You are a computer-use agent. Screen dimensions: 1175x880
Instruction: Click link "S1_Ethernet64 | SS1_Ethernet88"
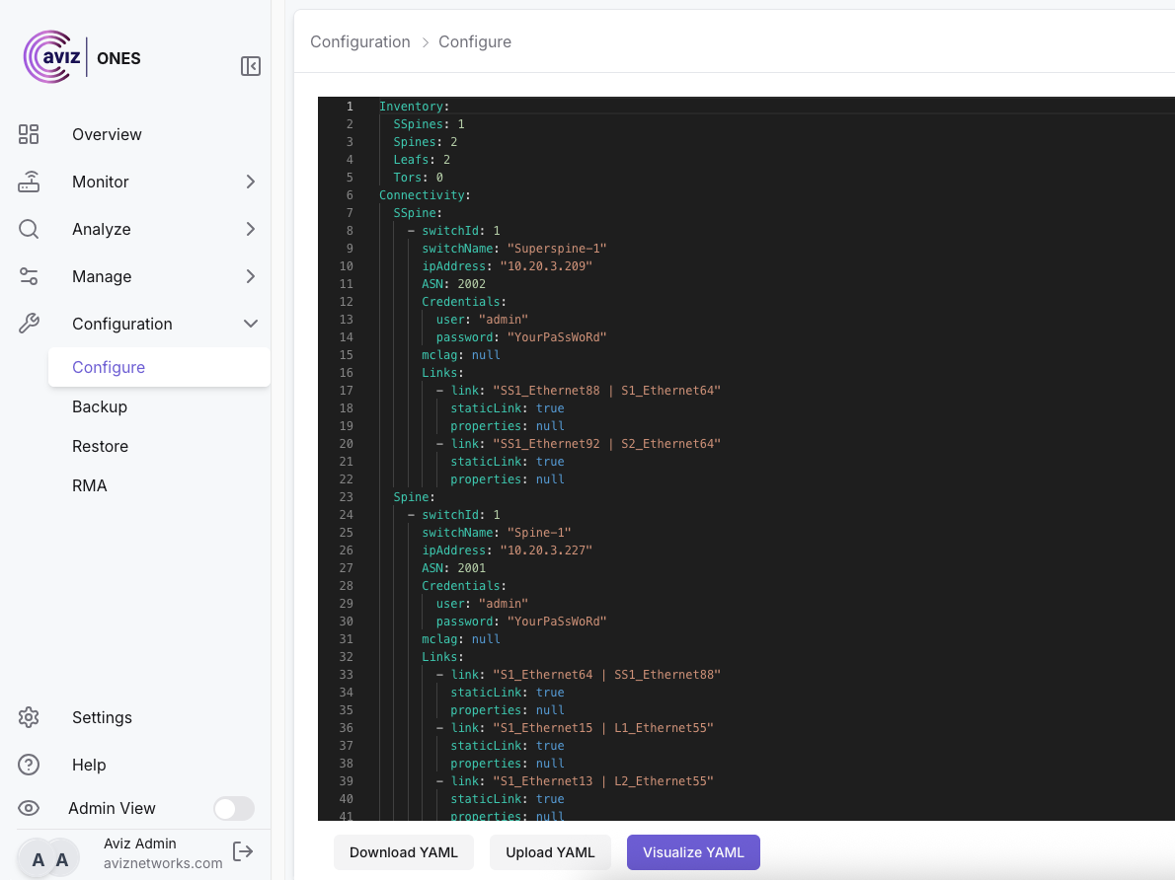(x=607, y=674)
